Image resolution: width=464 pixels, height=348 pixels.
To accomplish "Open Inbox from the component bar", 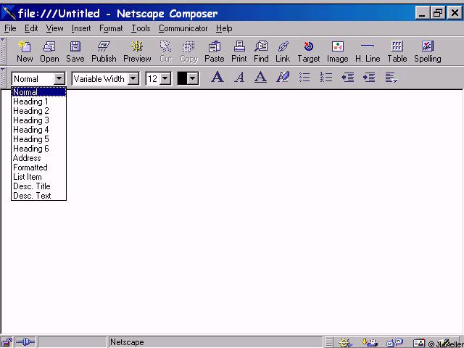I will click(x=370, y=343).
